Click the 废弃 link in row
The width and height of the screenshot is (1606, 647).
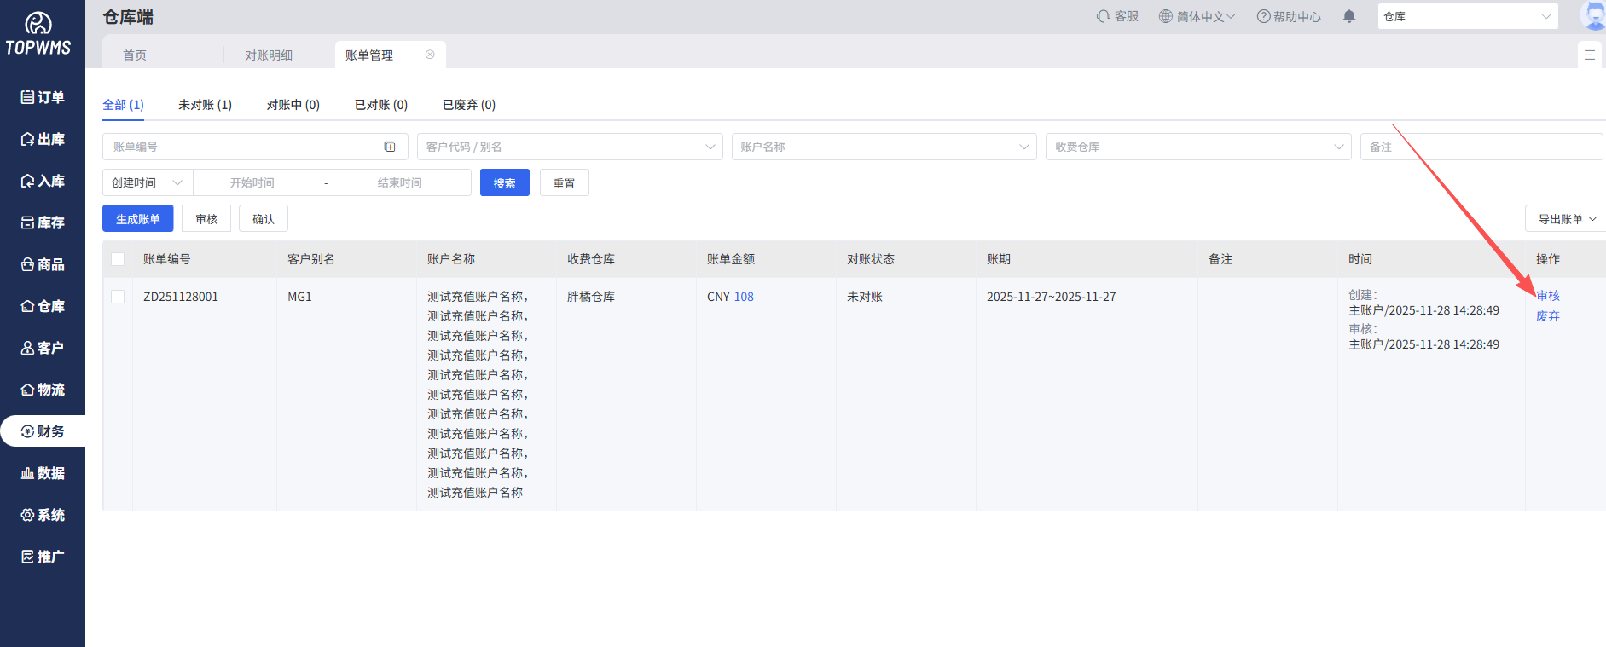point(1547,316)
